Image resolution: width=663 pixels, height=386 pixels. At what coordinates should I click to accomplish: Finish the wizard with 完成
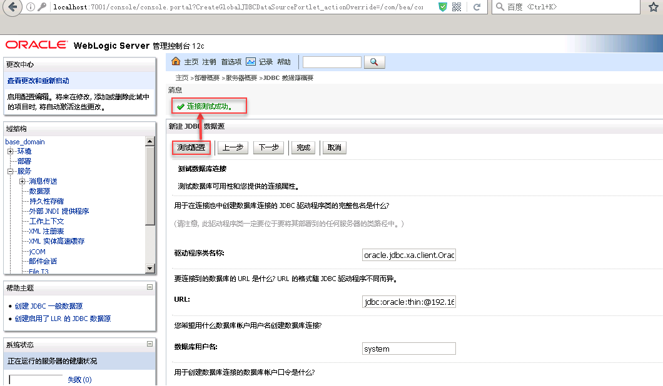click(303, 147)
